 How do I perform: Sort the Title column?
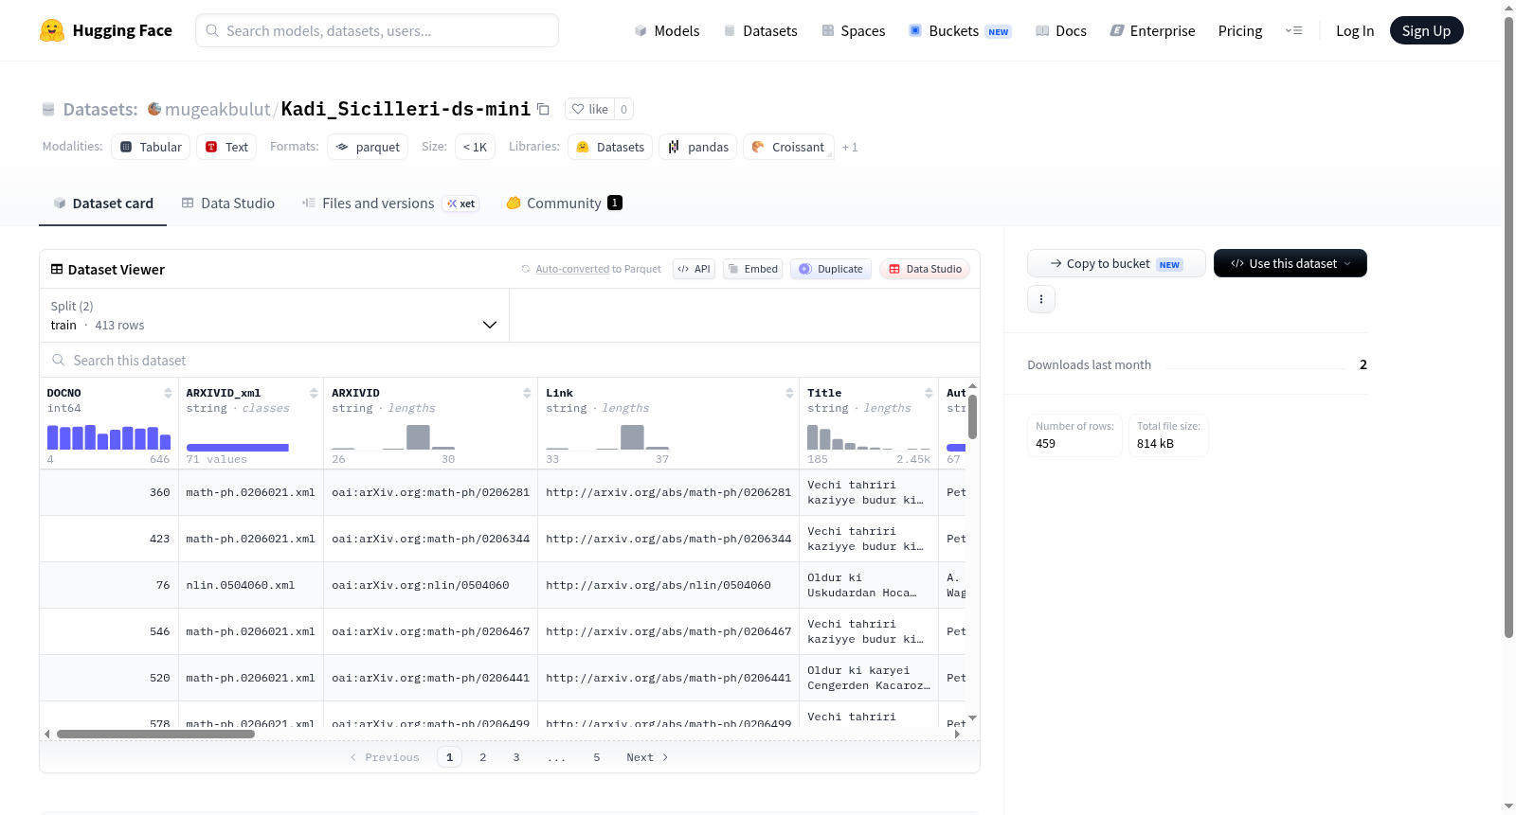click(929, 393)
